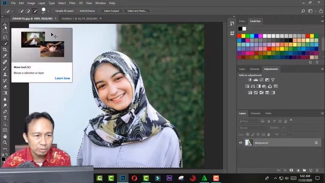Open the Adjustments panel menu

[x=322, y=69]
